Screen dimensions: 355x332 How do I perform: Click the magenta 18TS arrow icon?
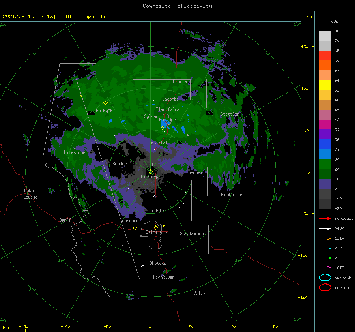tap(325, 268)
